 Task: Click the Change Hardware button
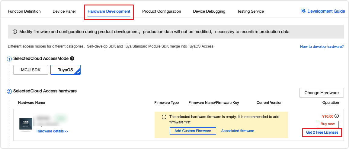coord(322,93)
